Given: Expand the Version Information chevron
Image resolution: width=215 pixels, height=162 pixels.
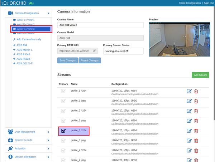Looking at the screenshot, I should [48, 157].
